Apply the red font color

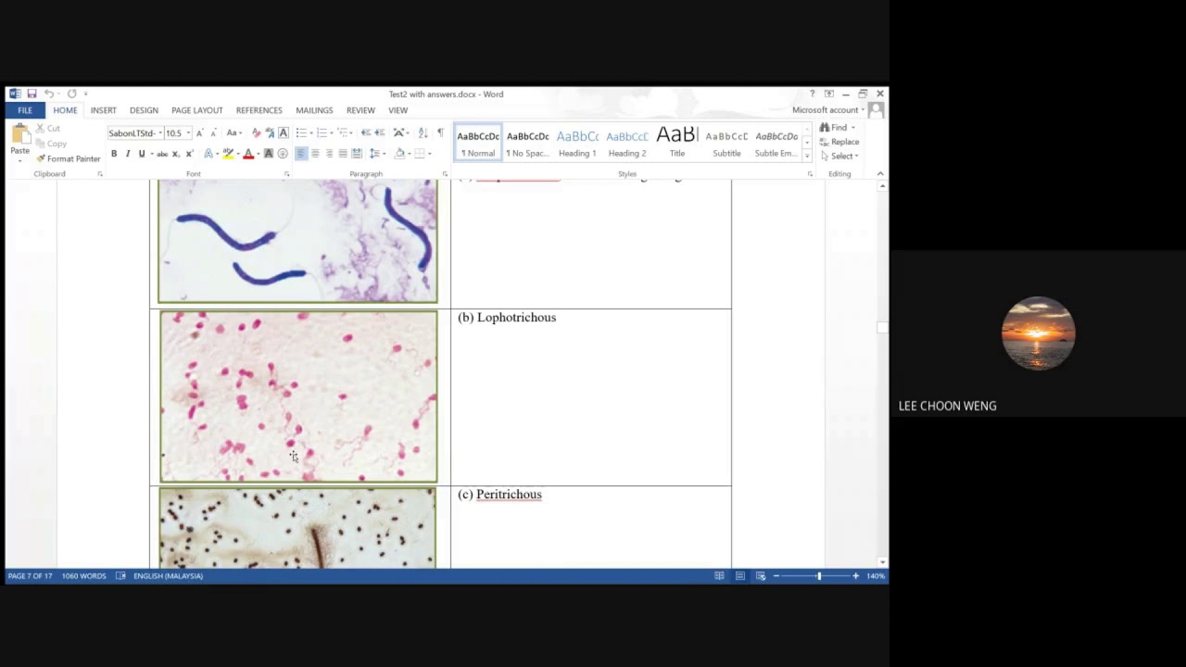[248, 154]
